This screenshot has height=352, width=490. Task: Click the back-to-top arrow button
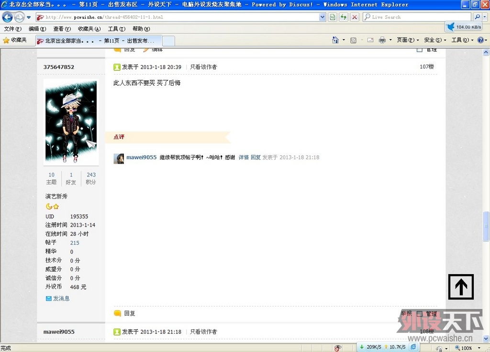[x=461, y=287]
